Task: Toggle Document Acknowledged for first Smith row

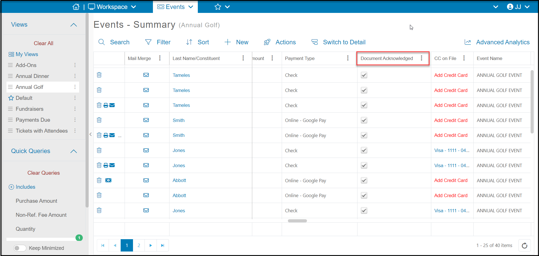Action: point(364,120)
